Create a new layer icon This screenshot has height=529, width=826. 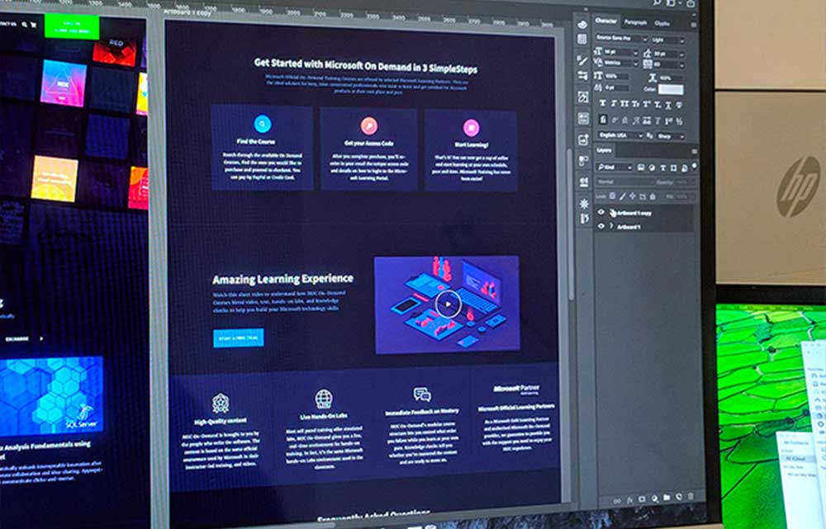[679, 497]
